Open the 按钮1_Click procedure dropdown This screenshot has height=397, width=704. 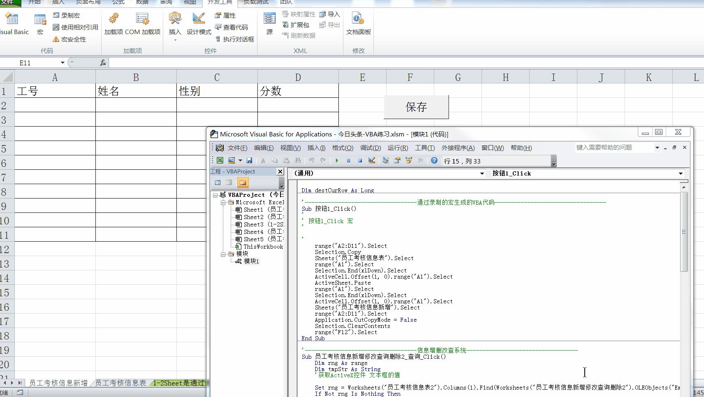(681, 173)
